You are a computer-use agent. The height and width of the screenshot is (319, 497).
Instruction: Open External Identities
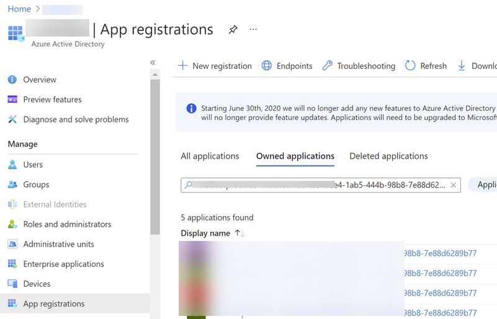point(55,204)
